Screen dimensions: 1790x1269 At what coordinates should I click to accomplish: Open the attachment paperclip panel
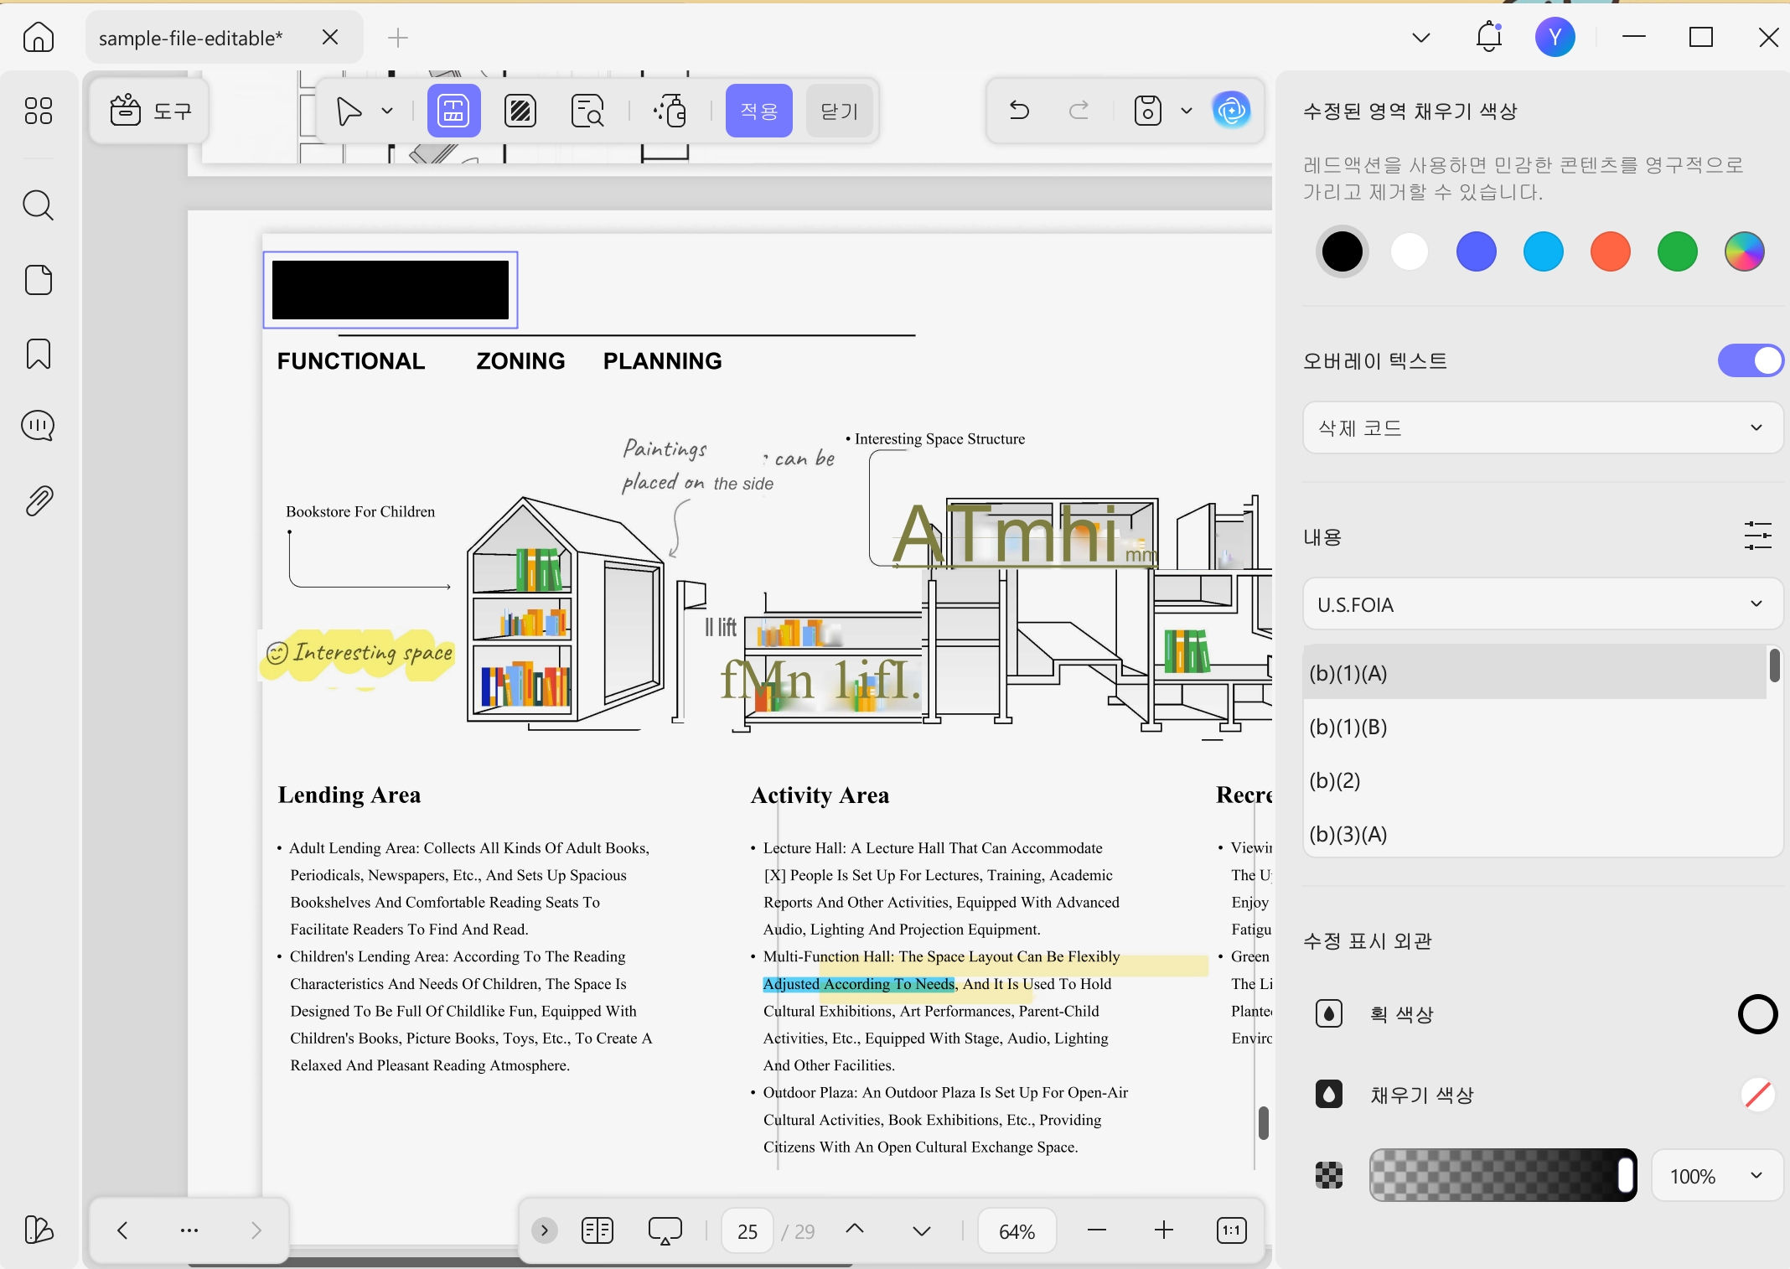coord(39,500)
